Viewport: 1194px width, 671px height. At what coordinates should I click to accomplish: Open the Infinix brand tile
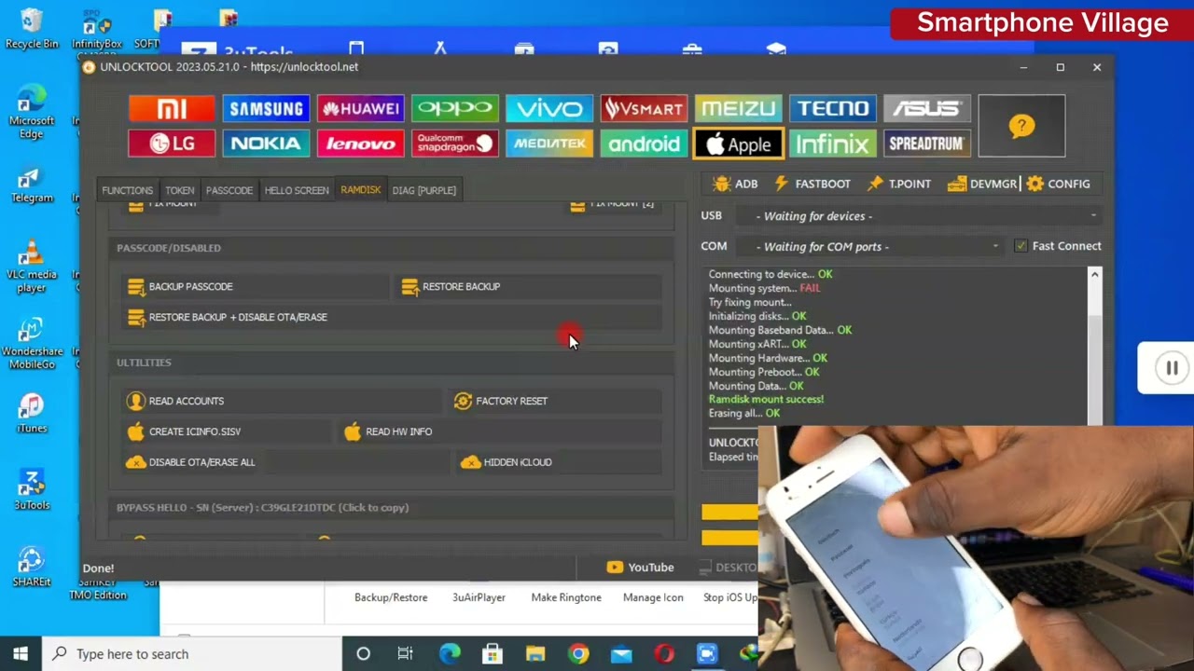coord(833,144)
